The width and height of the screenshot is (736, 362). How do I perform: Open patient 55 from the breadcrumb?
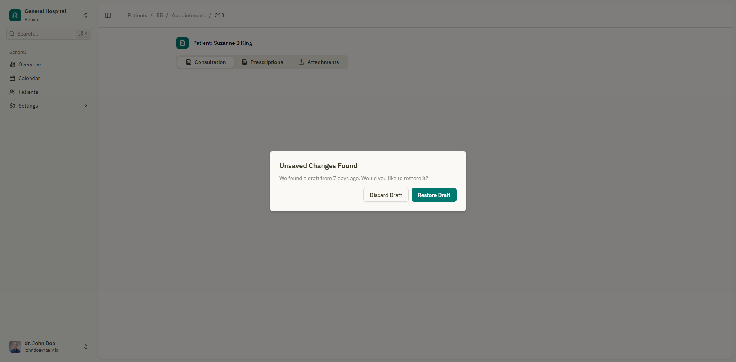(x=159, y=15)
